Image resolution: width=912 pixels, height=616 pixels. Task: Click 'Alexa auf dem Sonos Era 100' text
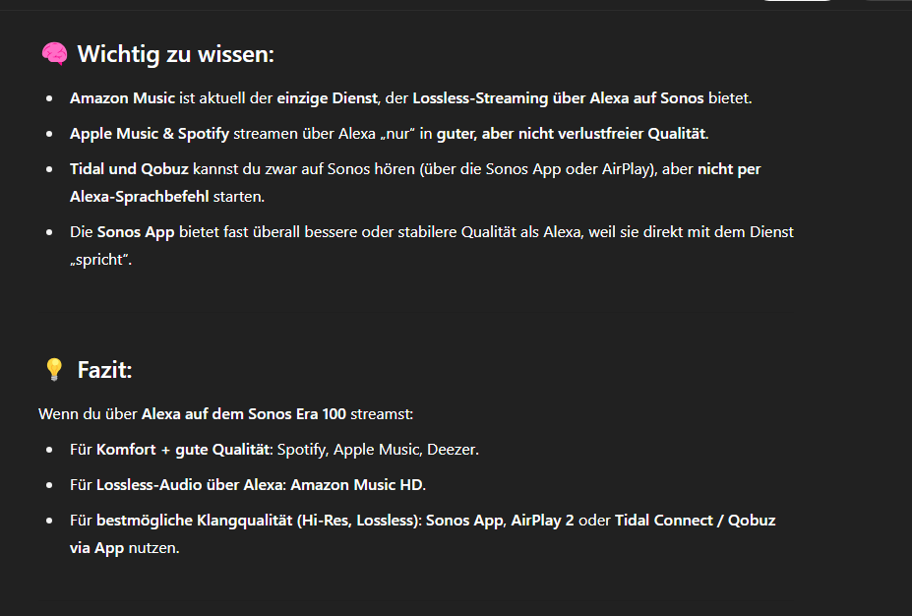coord(244,413)
